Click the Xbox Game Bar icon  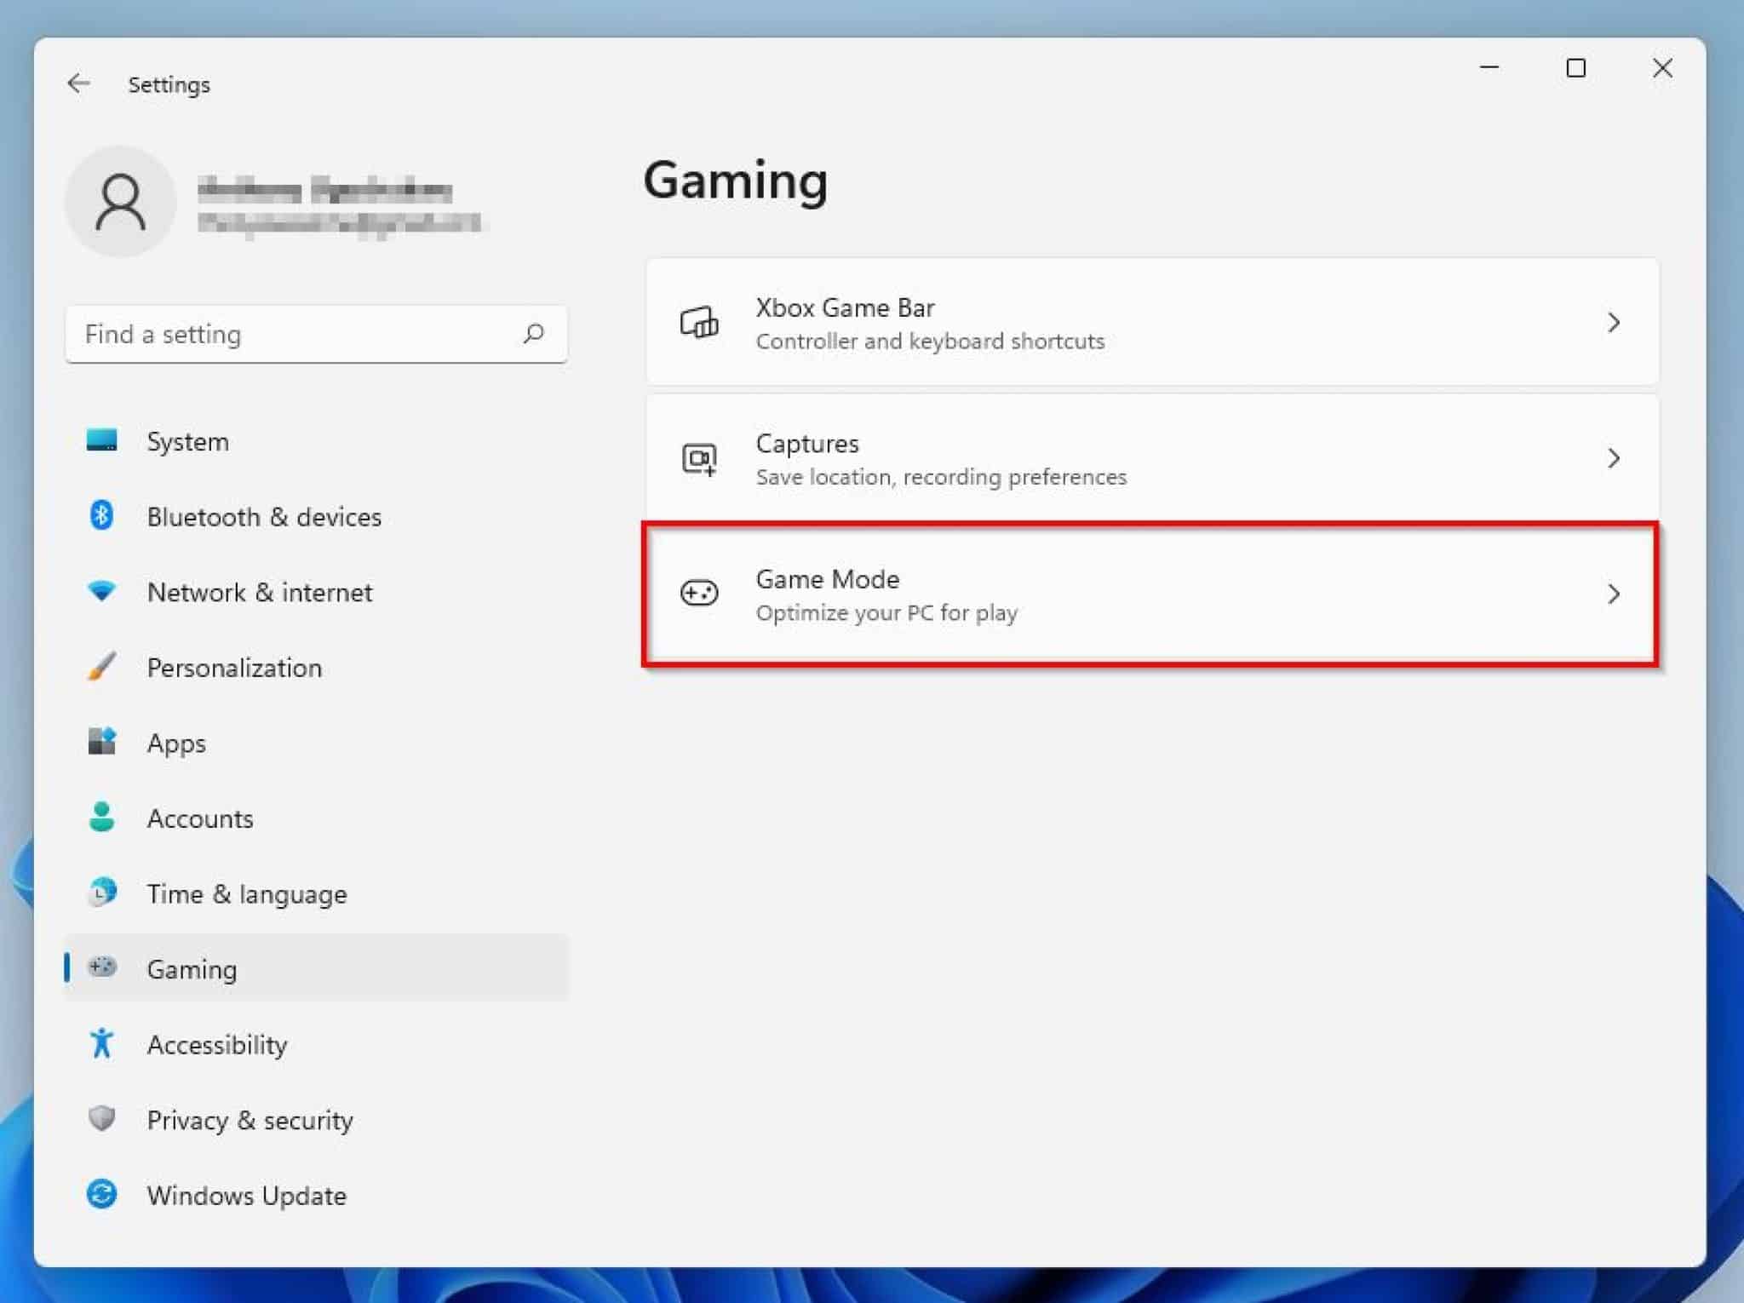(x=699, y=323)
